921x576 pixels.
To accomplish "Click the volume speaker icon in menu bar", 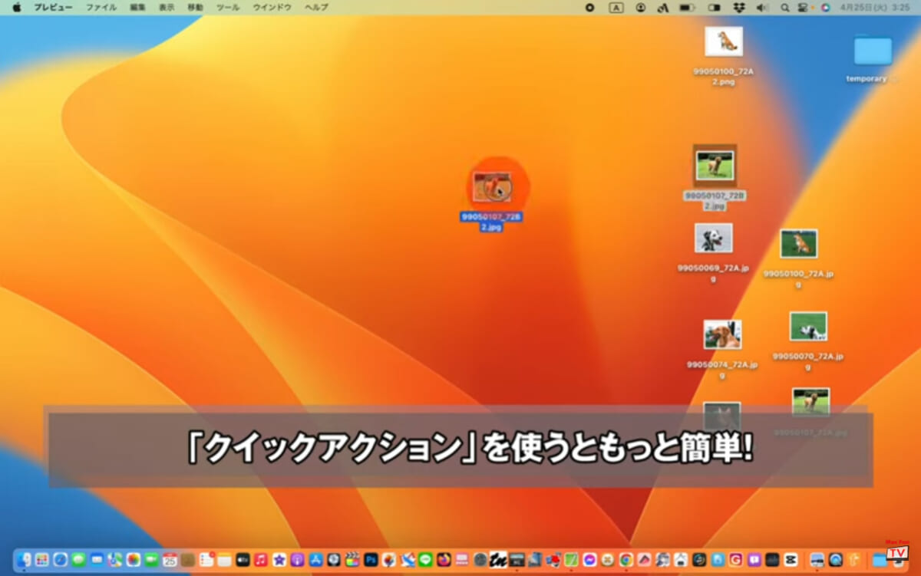I will (x=762, y=7).
